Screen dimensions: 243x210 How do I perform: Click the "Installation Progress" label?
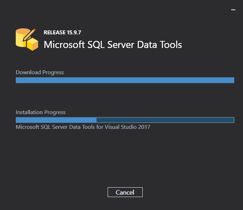coord(41,112)
